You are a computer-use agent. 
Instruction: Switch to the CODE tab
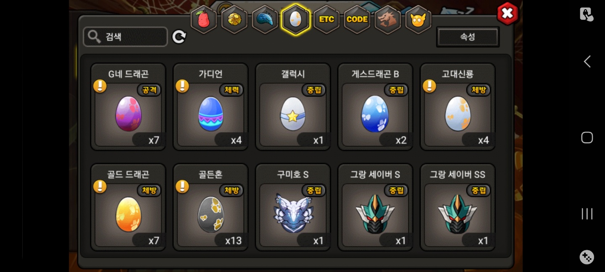coord(357,19)
